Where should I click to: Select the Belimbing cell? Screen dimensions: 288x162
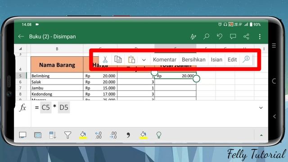tap(57, 76)
